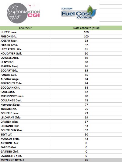Click PIGEON Eric.'s score of 100
The width and height of the screenshot is (122, 162).
(x=86, y=37)
